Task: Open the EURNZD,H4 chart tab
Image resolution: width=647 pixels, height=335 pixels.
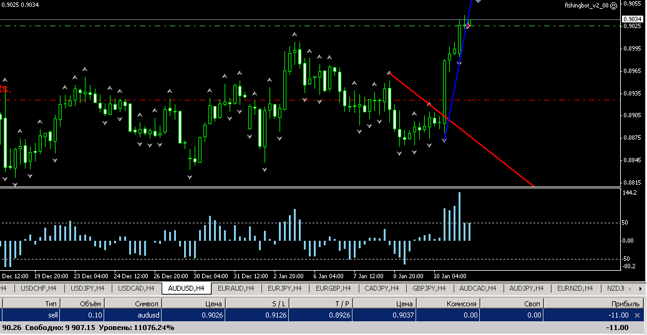Action: pos(575,288)
